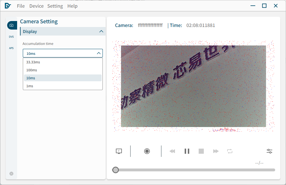
Task: Collapse the Display section
Action: point(101,31)
